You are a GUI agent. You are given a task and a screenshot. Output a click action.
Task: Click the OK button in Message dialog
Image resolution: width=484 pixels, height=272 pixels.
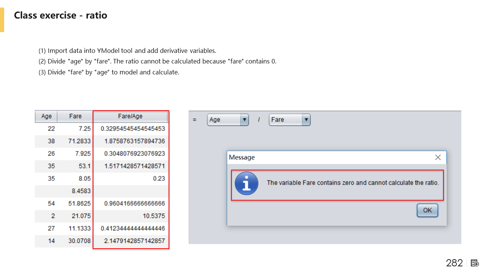click(427, 210)
